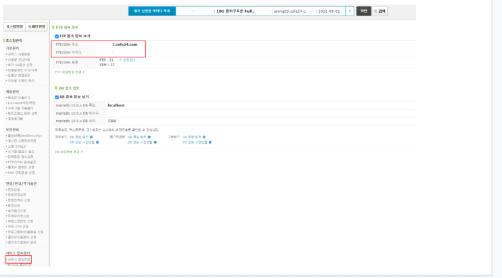Click the 3.cafe24.com FTP address value

(125, 45)
